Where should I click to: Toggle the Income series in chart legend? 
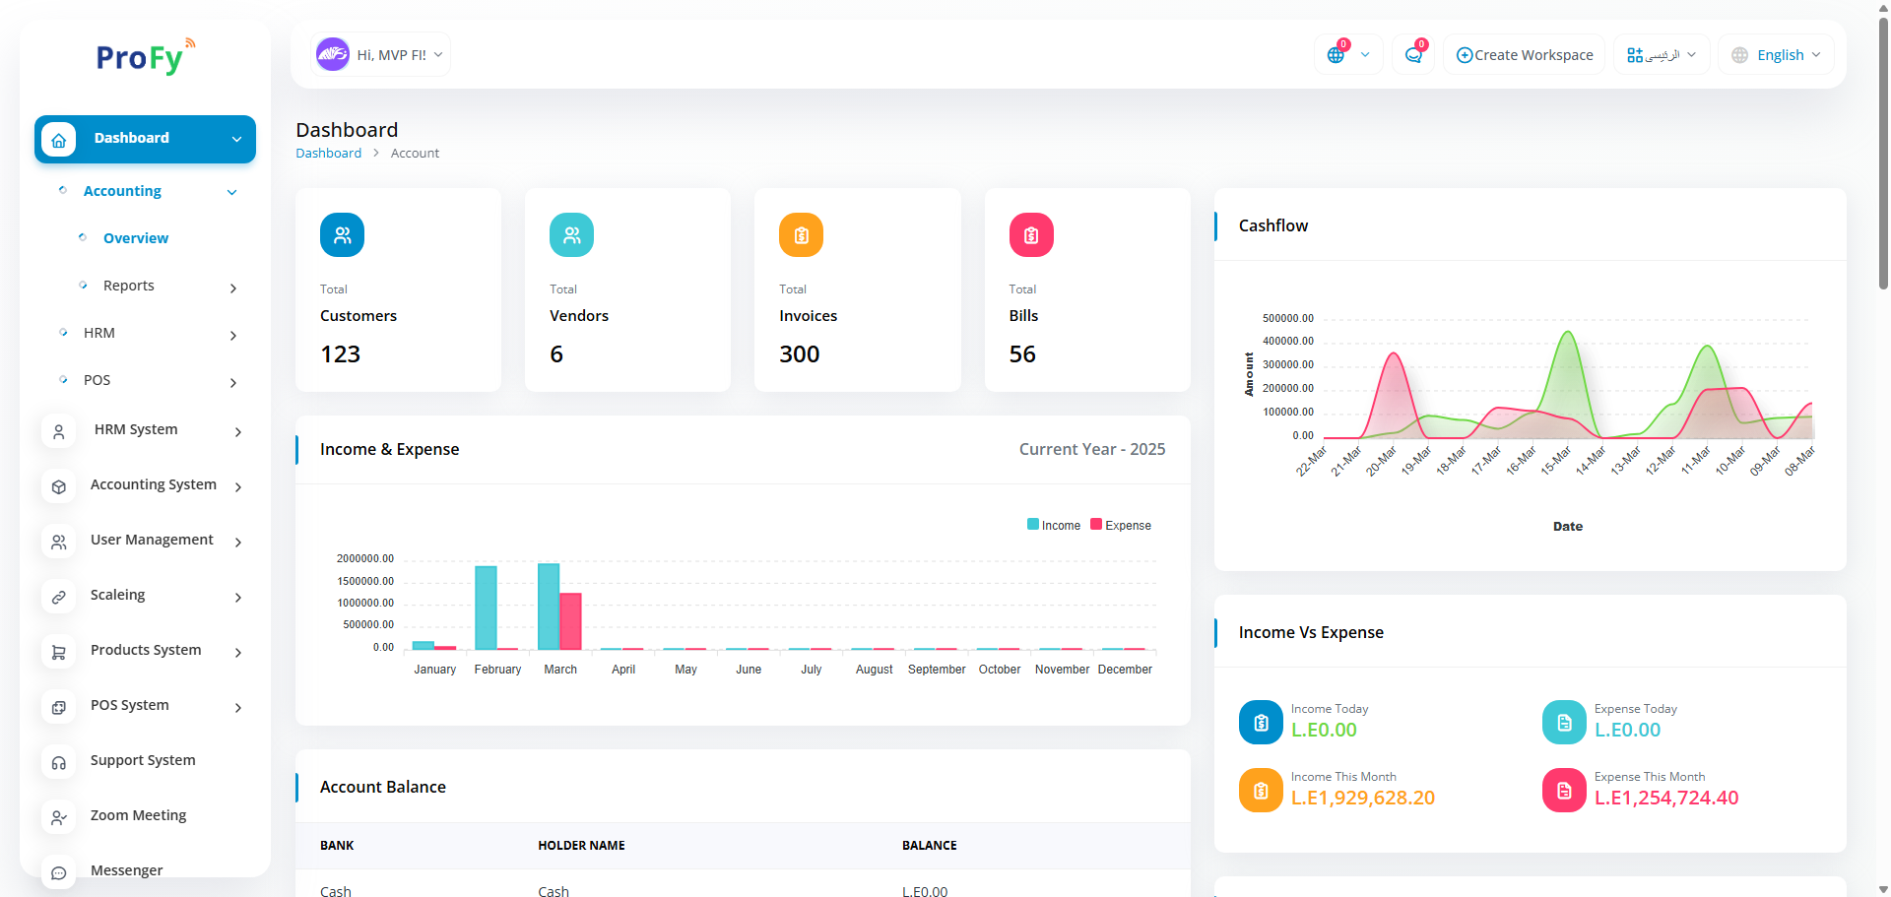[1054, 526]
